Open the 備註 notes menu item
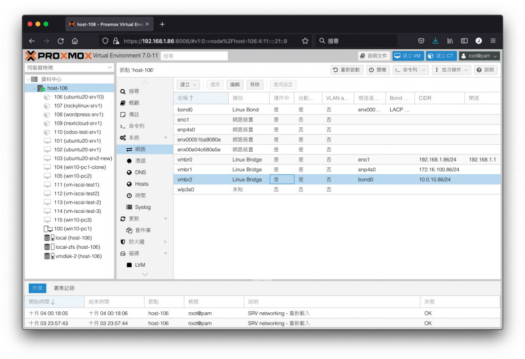The width and height of the screenshot is (525, 359). pos(144,114)
